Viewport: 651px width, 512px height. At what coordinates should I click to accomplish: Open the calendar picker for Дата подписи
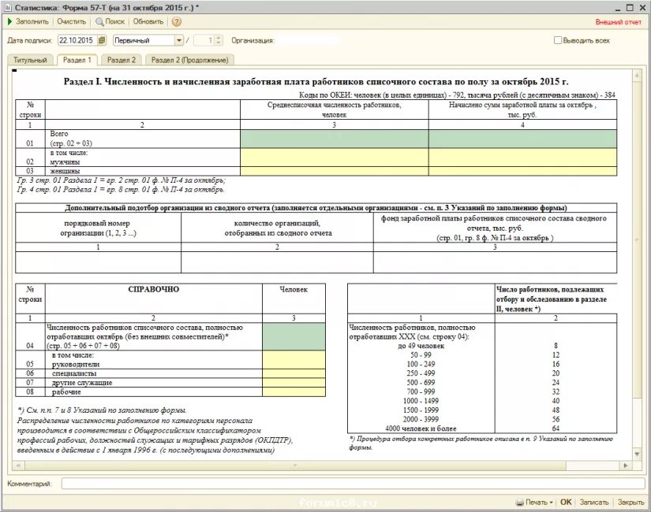[102, 40]
